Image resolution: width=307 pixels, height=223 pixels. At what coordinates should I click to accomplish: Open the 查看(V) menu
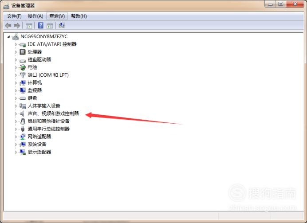(x=57, y=16)
